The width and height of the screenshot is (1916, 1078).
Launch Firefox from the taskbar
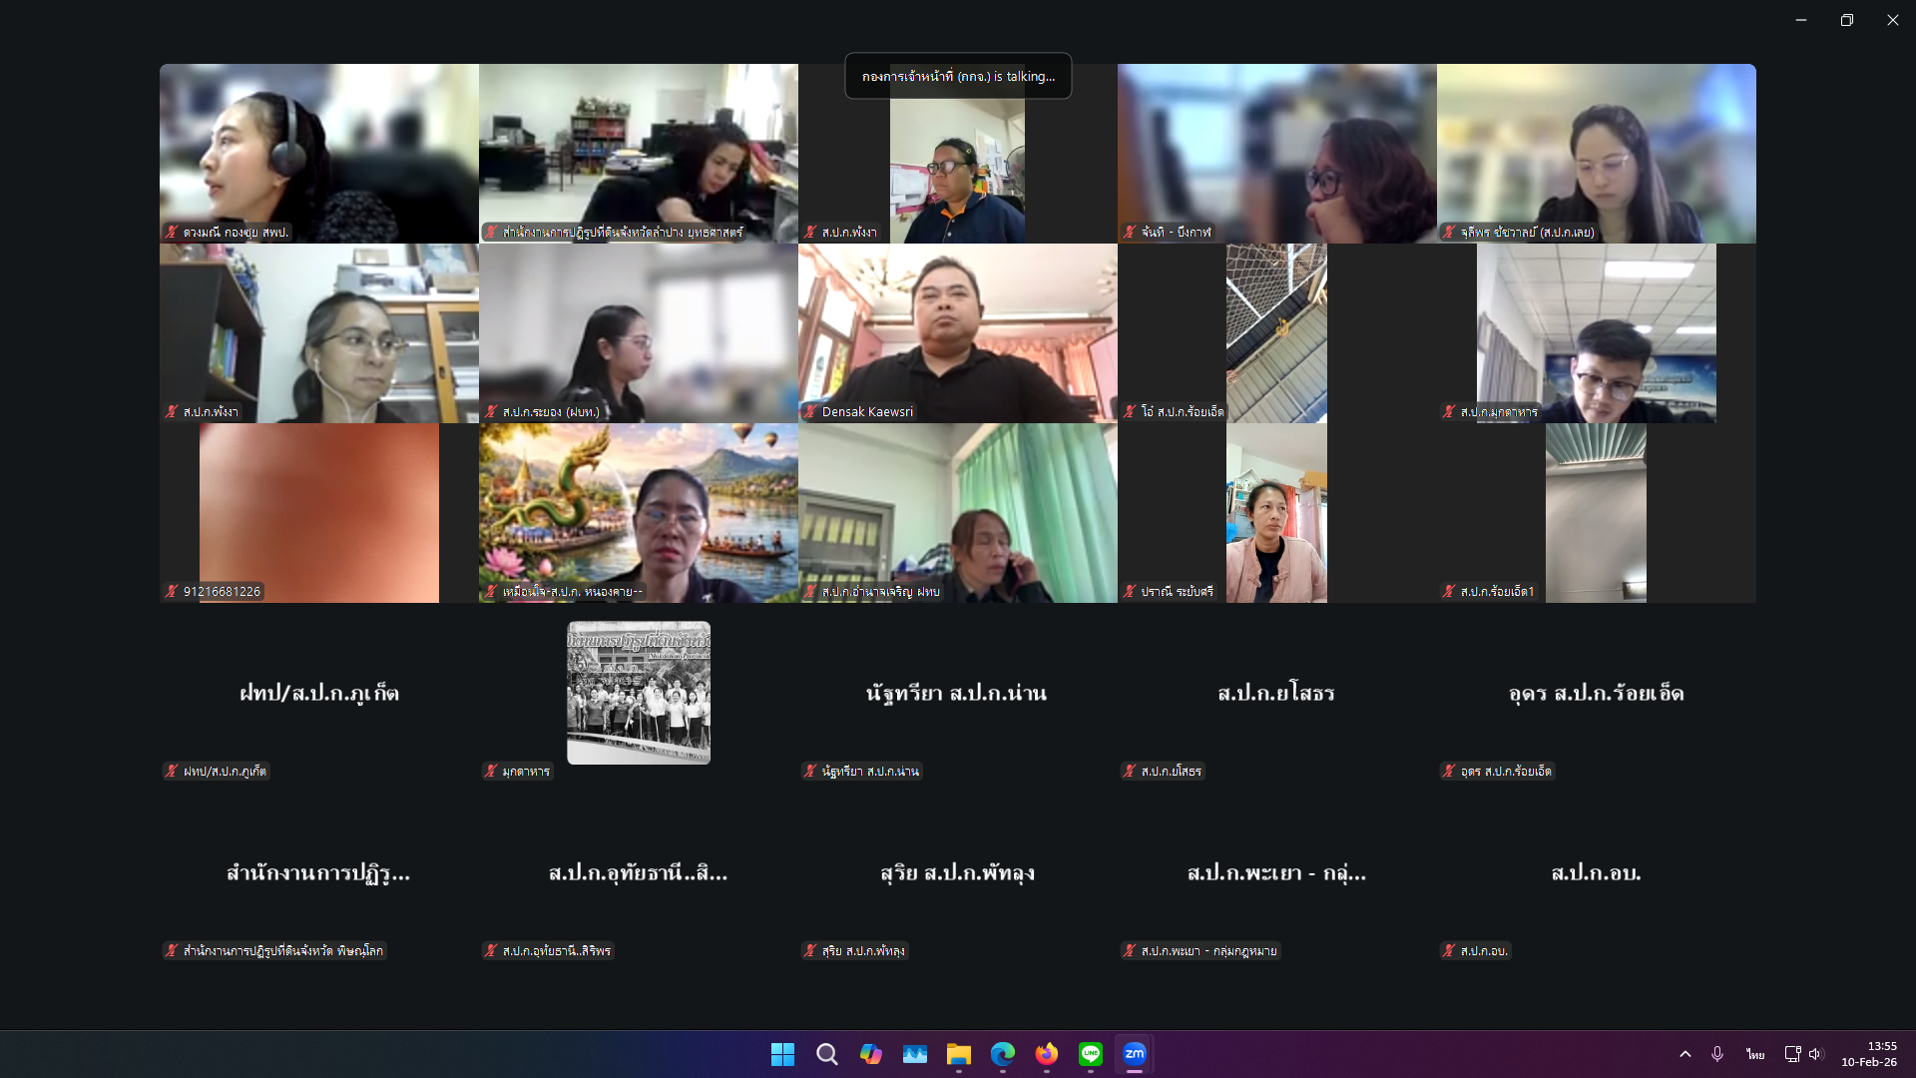pos(1047,1054)
